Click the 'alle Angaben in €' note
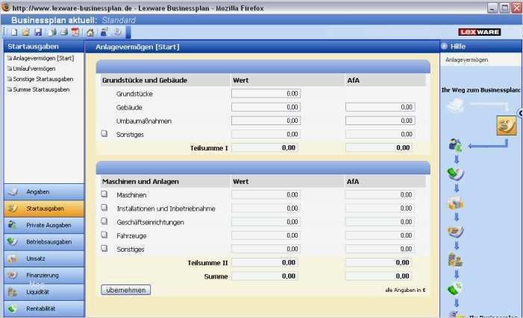This screenshot has width=523, height=318. (x=405, y=290)
